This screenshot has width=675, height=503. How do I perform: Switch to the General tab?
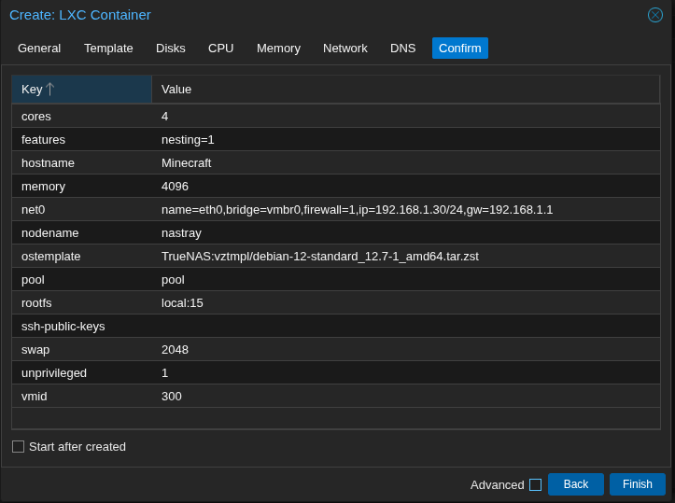click(39, 49)
